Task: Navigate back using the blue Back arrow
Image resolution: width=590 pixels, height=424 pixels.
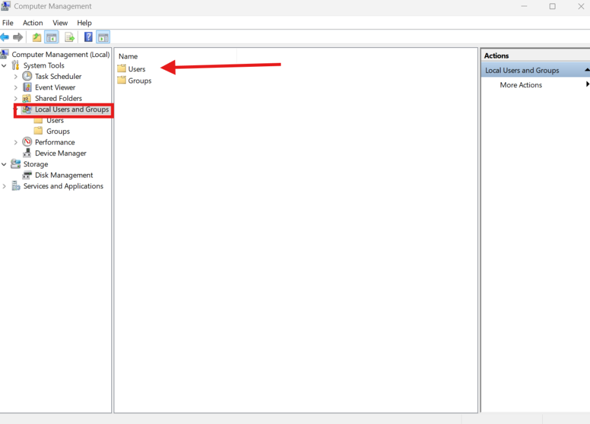Action: pyautogui.click(x=6, y=36)
